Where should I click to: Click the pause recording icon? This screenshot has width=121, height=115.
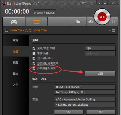(113, 22)
